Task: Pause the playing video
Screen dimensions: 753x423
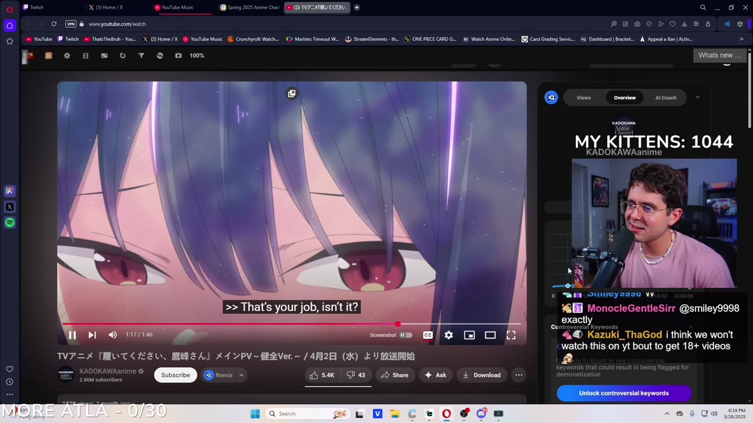Action: point(72,335)
